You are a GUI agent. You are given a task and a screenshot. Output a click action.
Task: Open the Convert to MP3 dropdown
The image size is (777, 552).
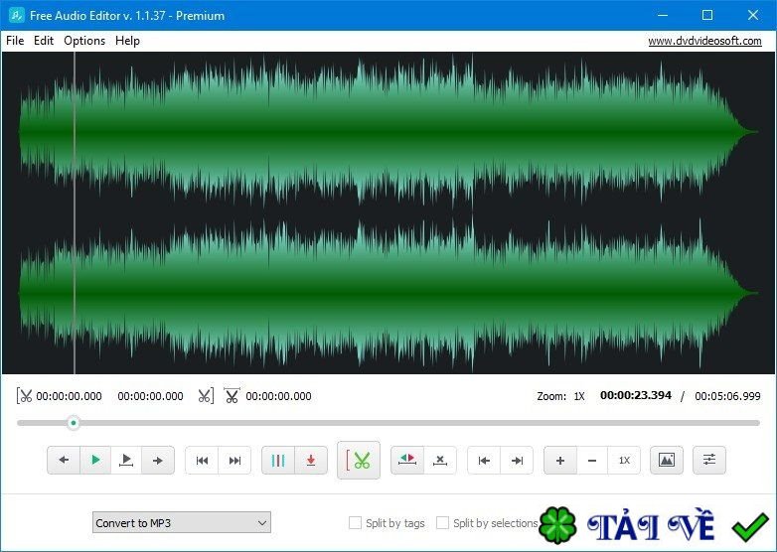[x=182, y=523]
